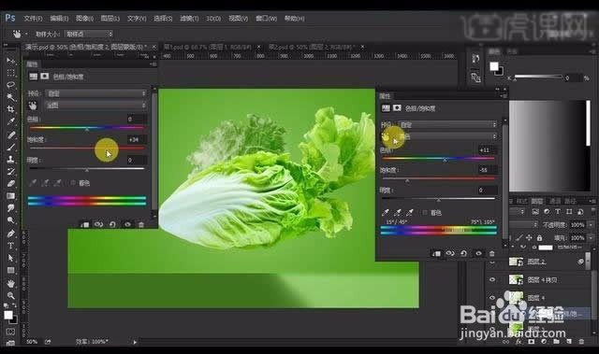The width and height of the screenshot is (599, 354).
Task: Select the Zoom tool in toolbar
Action: point(10,296)
